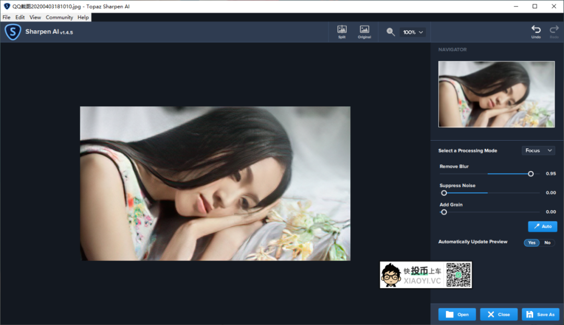The image size is (564, 325).
Task: Open the Help menu
Action: (83, 17)
